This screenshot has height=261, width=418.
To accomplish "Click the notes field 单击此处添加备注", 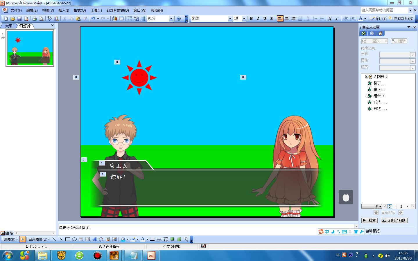I will pyautogui.click(x=206, y=228).
